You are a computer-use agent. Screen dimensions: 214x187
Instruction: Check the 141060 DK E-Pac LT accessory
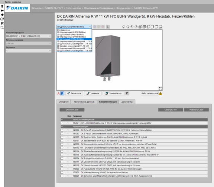pyautogui.click(x=62, y=134)
